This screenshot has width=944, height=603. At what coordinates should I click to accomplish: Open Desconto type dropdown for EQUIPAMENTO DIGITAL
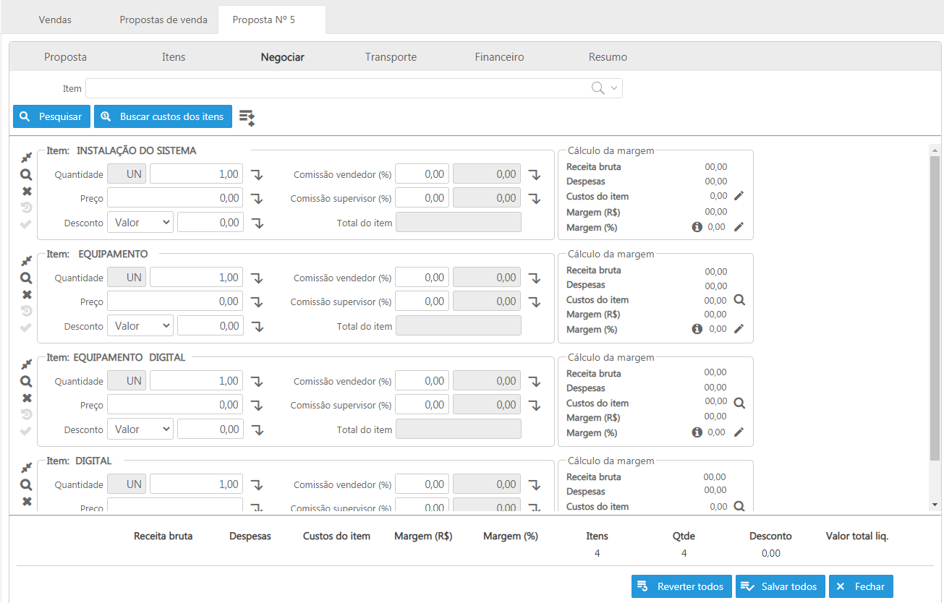(140, 429)
